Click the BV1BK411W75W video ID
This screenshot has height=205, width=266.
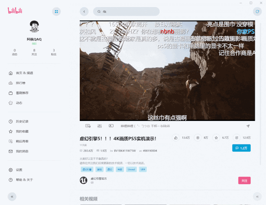coord(125,151)
